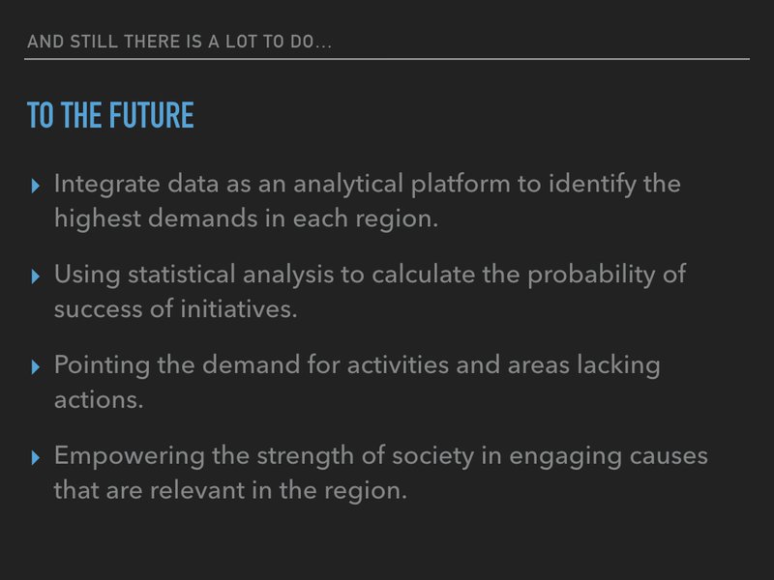774x580 pixels.
Task: Click the line starting "Empowering the strength"
Action: (380, 455)
